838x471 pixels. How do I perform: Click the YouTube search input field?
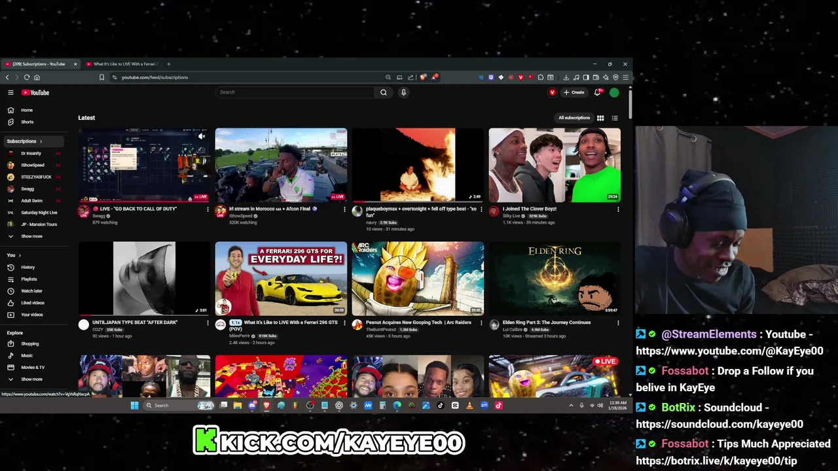pos(295,92)
